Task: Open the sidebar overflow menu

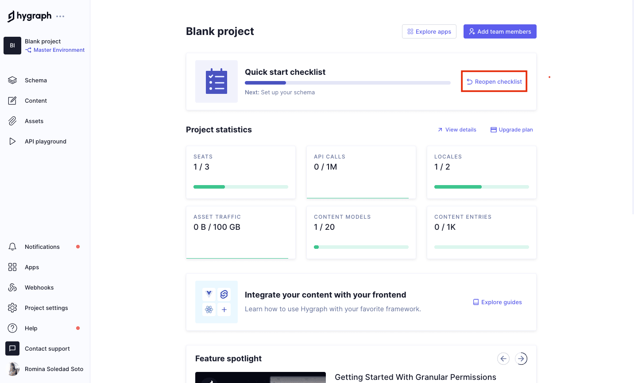Action: click(x=60, y=16)
